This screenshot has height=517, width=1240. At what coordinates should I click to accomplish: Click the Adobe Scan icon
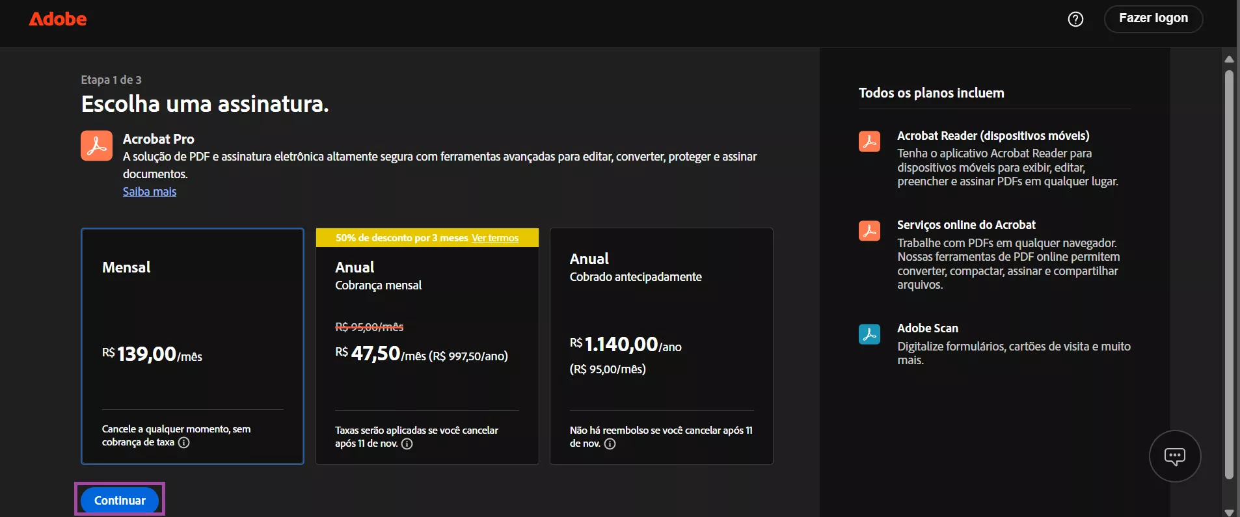(x=869, y=334)
